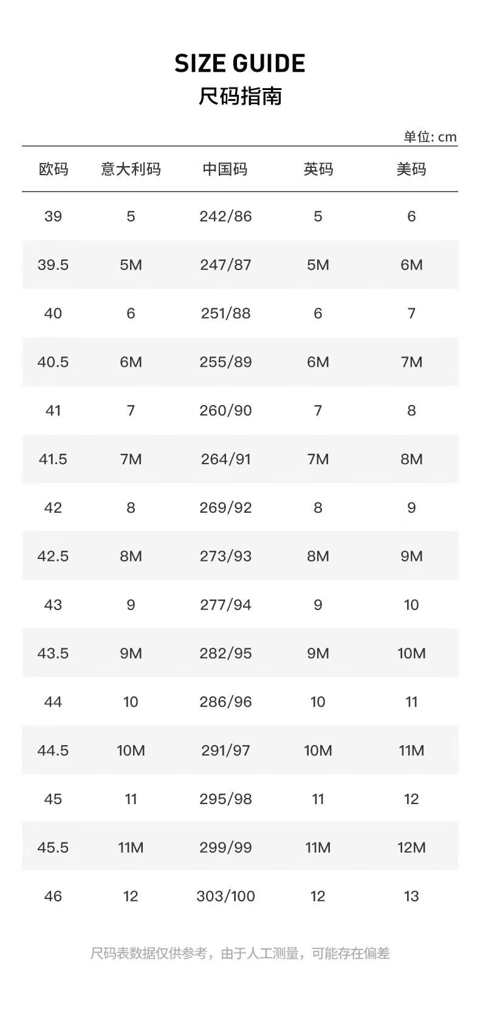The image size is (480, 1017).
Task: Click the 单位: cm unit label
Action: click(430, 137)
